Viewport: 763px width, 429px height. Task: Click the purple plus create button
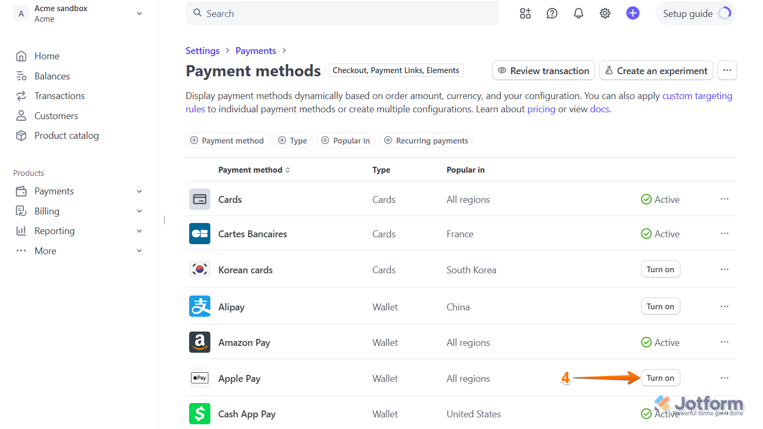coord(633,13)
